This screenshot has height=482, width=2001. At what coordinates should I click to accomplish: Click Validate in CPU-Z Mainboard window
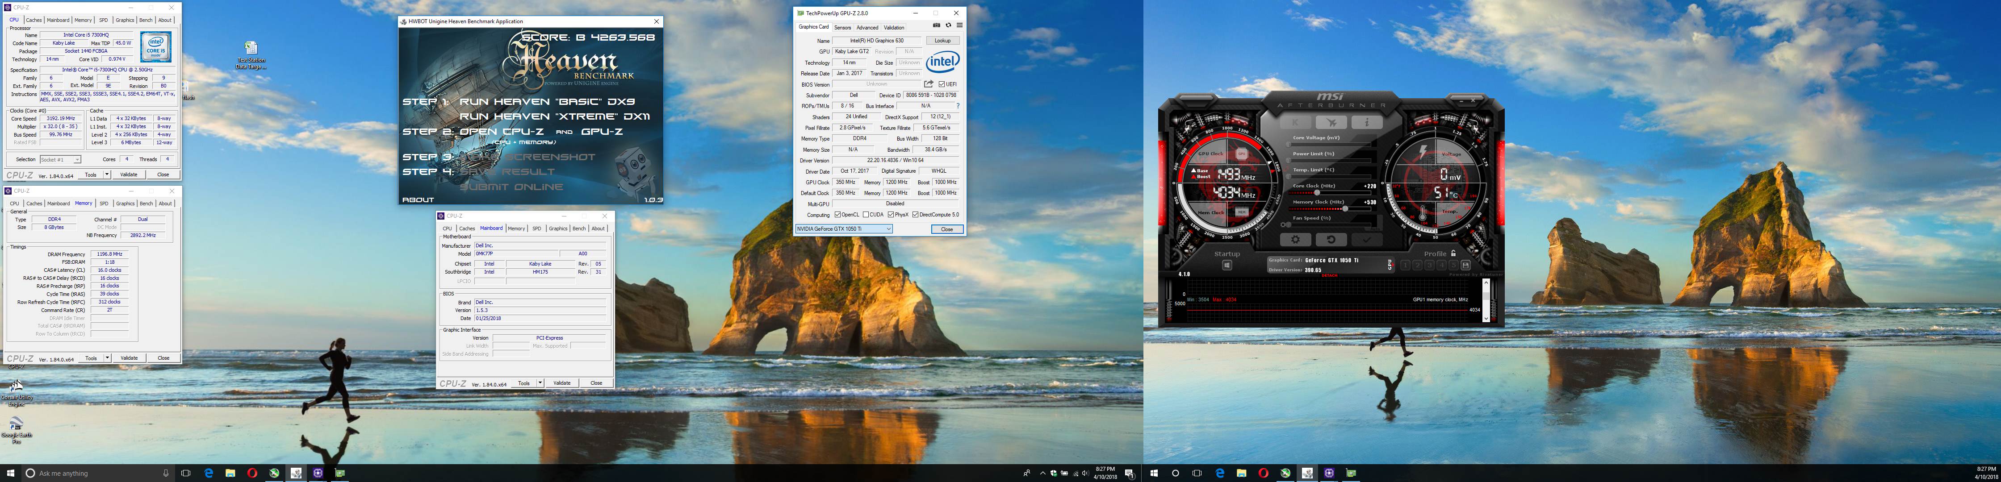561,382
